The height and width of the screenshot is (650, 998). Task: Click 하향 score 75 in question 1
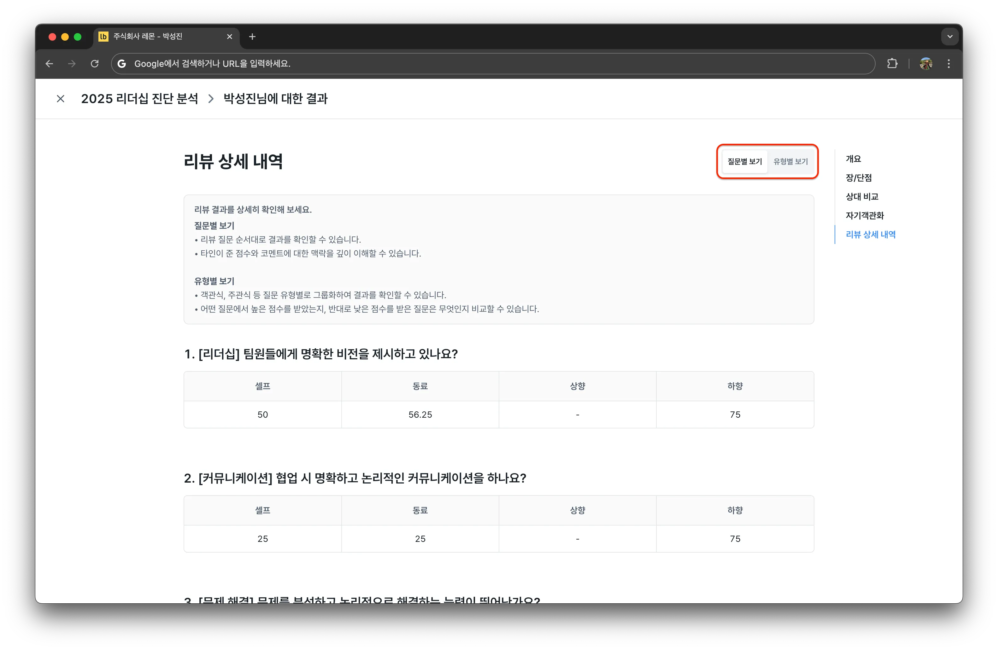pyautogui.click(x=735, y=415)
